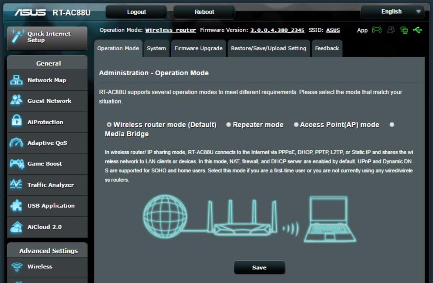Click the Administration - Operation Mode heading
Screen dimensions: 433x283
154,73
